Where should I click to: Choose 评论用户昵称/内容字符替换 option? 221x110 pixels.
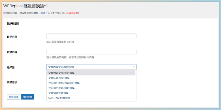(x=91, y=83)
